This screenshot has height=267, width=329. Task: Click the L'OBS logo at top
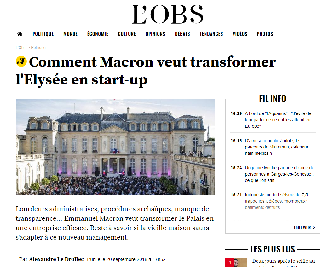click(x=168, y=15)
